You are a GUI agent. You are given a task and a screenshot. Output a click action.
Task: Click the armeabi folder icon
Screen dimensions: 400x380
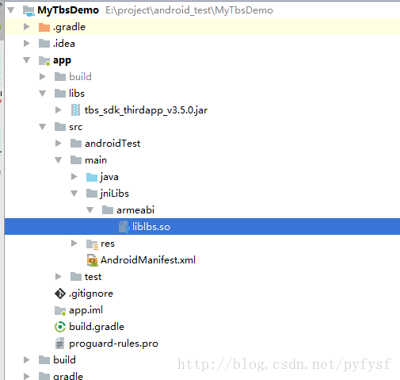click(108, 210)
